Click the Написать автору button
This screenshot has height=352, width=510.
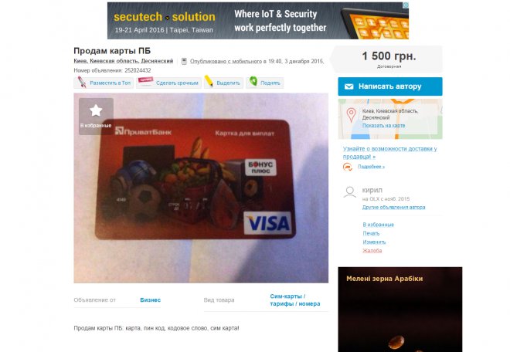[390, 86]
